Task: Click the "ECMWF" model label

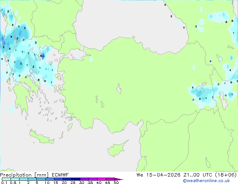Action: click(60, 175)
